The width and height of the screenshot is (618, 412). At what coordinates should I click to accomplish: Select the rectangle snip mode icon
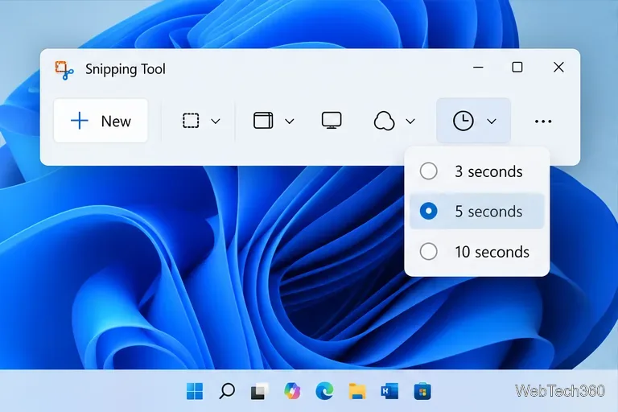[x=191, y=121]
